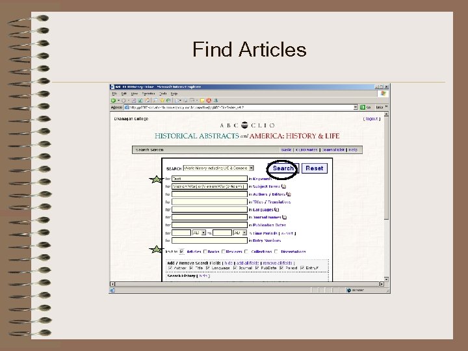Open index icon beside Subject Terms

pos(283,187)
